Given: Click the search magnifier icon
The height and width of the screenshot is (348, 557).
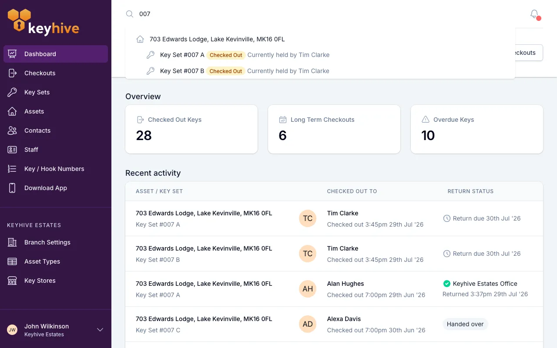Looking at the screenshot, I should tap(130, 14).
